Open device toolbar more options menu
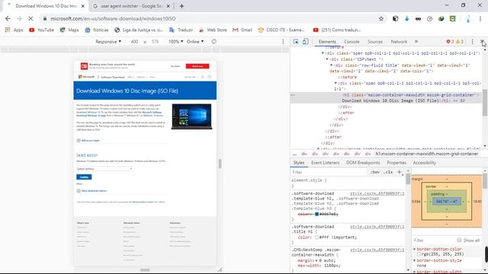488x274 pixels. click(x=283, y=42)
